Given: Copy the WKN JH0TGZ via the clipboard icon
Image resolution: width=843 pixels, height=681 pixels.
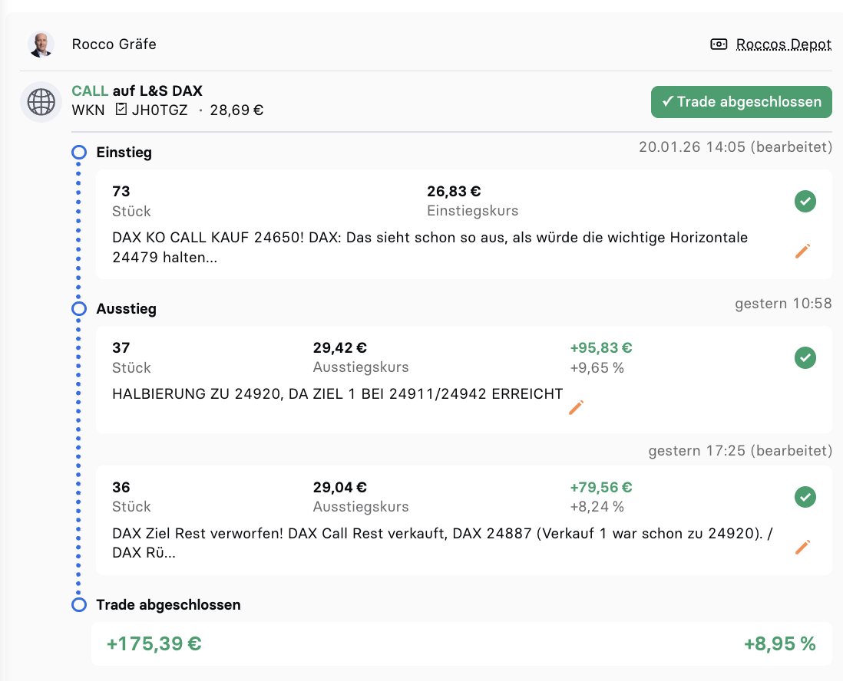Looking at the screenshot, I should coord(121,110).
